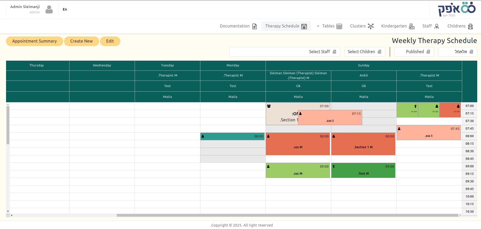Open the Select Staff dropdown

tap(285, 52)
